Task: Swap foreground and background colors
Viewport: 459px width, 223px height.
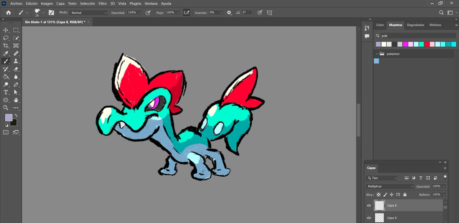Action: point(16,115)
